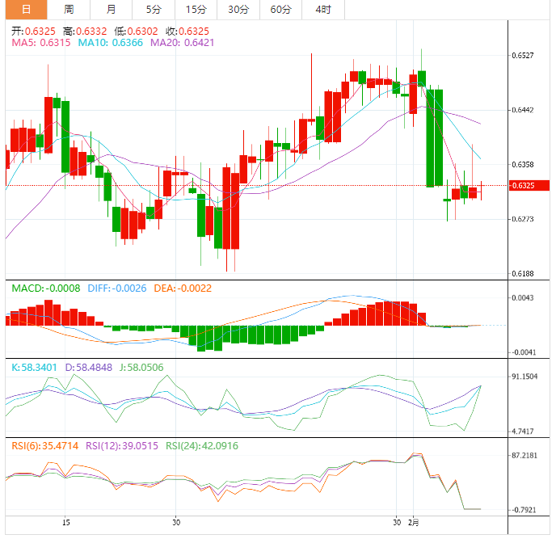Click the DIFF: -0.0026 indicator label
The image size is (556, 539).
pyautogui.click(x=117, y=288)
